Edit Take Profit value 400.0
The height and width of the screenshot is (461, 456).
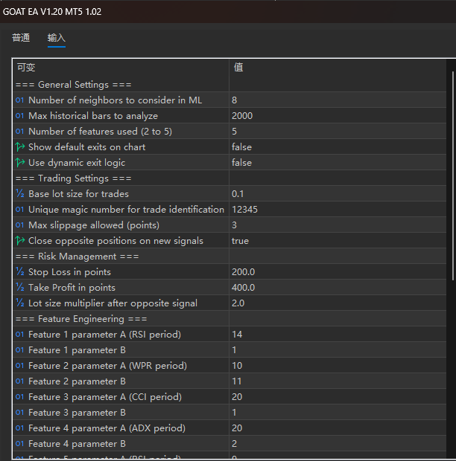[x=338, y=287]
